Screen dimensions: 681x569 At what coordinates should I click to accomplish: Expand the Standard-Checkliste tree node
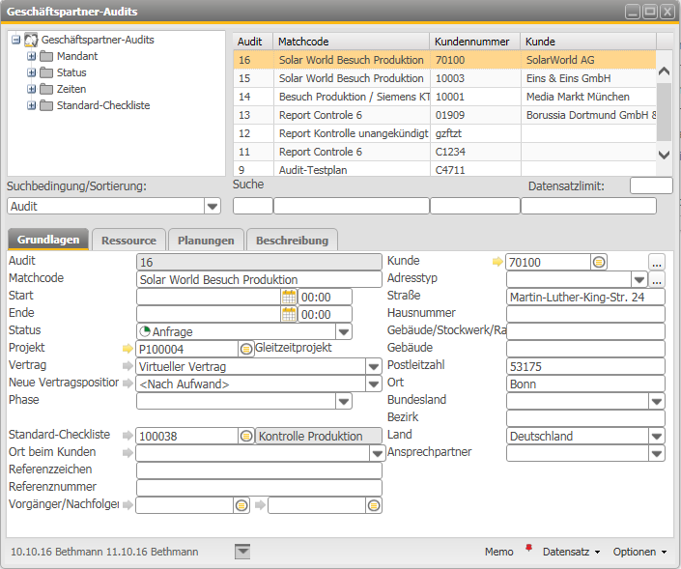[31, 105]
